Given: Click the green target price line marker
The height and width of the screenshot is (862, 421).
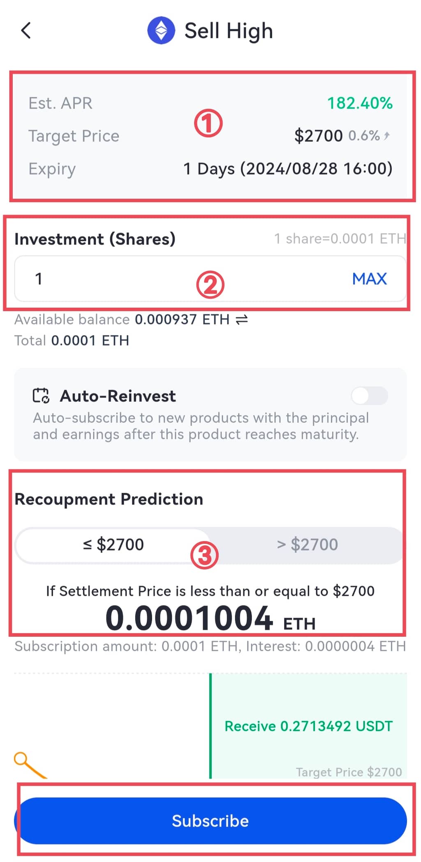Looking at the screenshot, I should click(210, 727).
